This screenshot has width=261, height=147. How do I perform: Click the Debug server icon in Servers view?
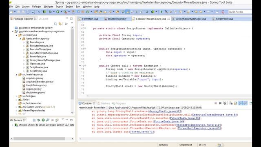39,120
